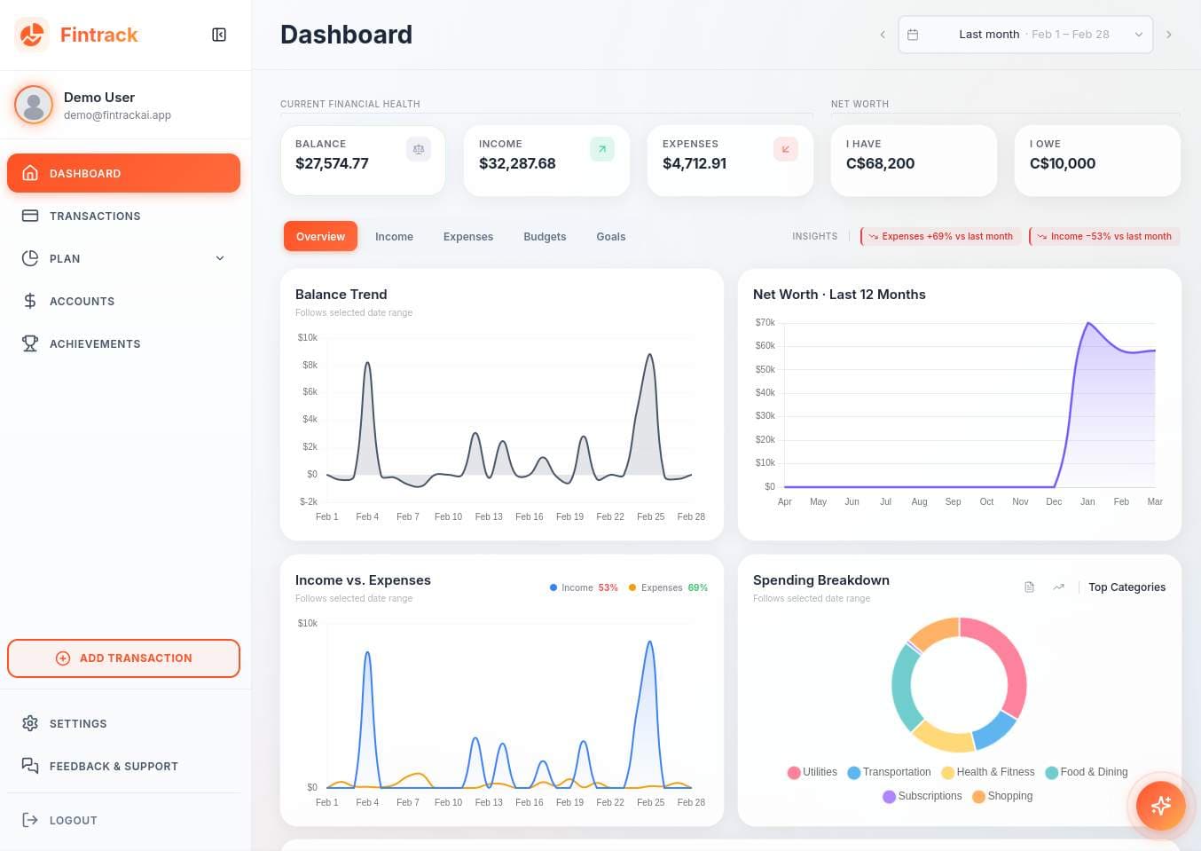Switch to the Budgets tab
The image size is (1201, 851).
pos(545,236)
